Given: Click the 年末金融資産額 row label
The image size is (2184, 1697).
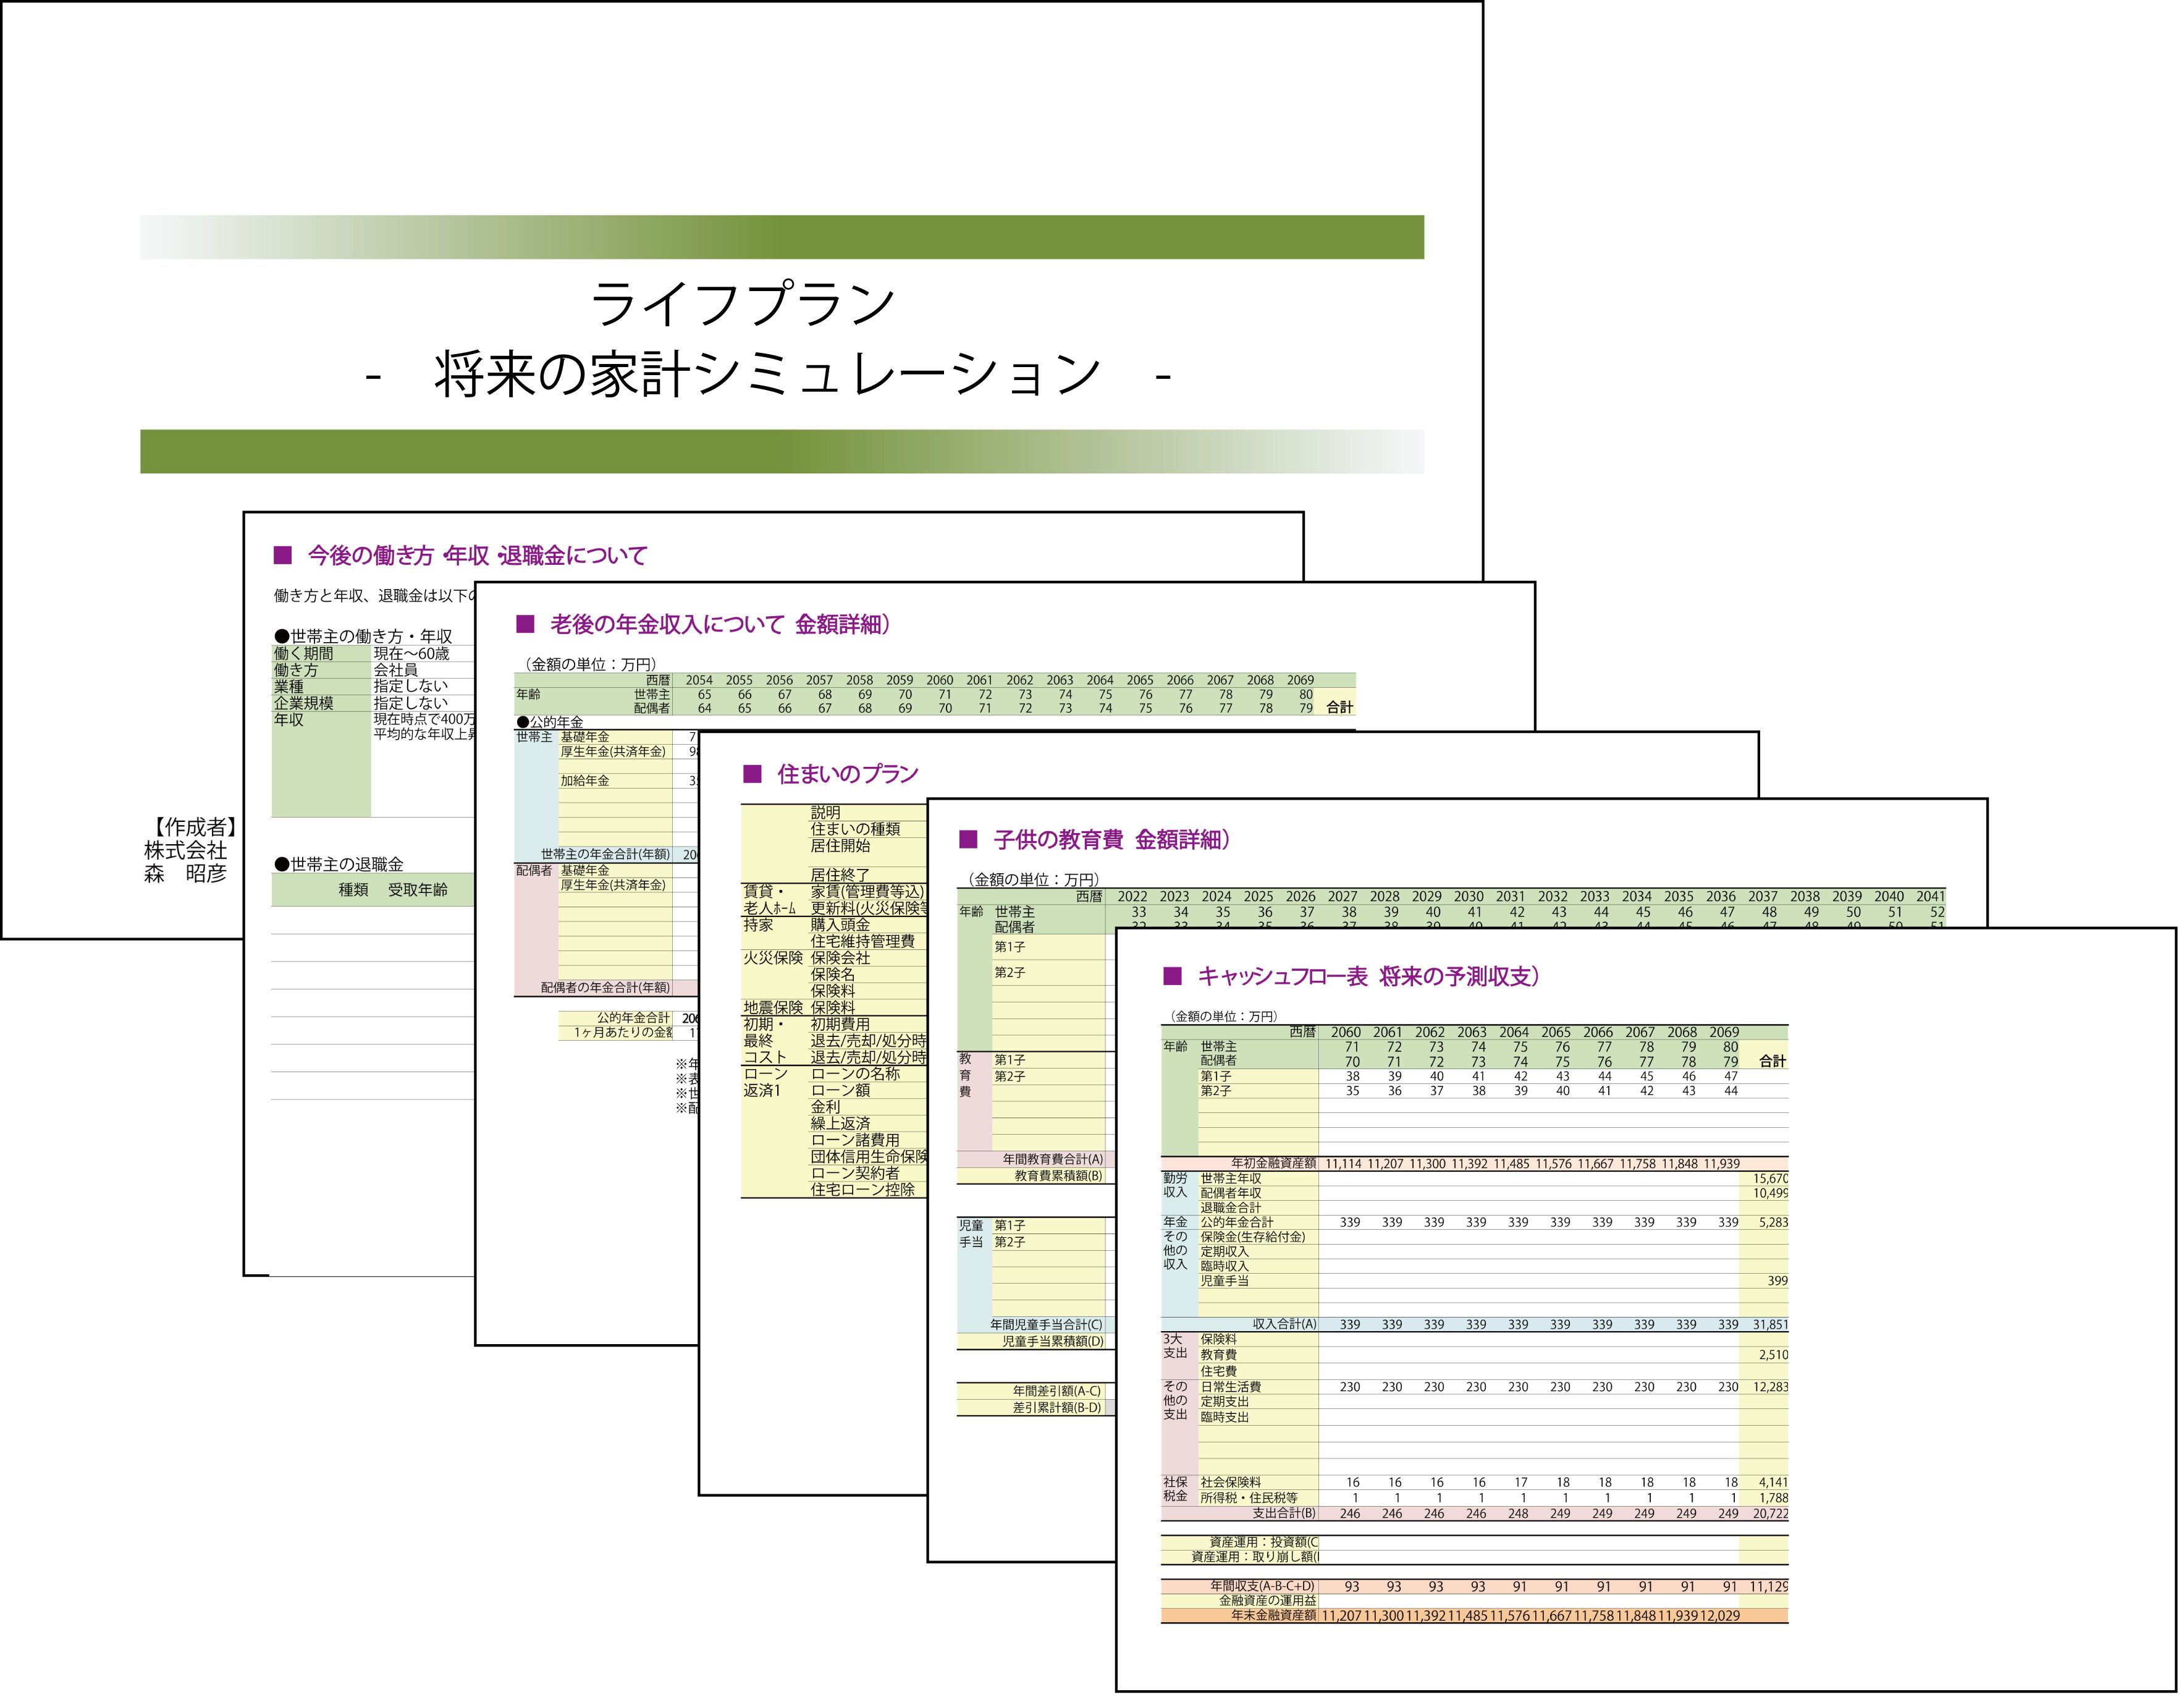Looking at the screenshot, I should [1273, 1615].
